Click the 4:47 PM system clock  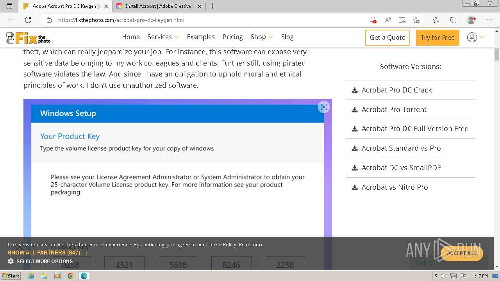point(480,276)
